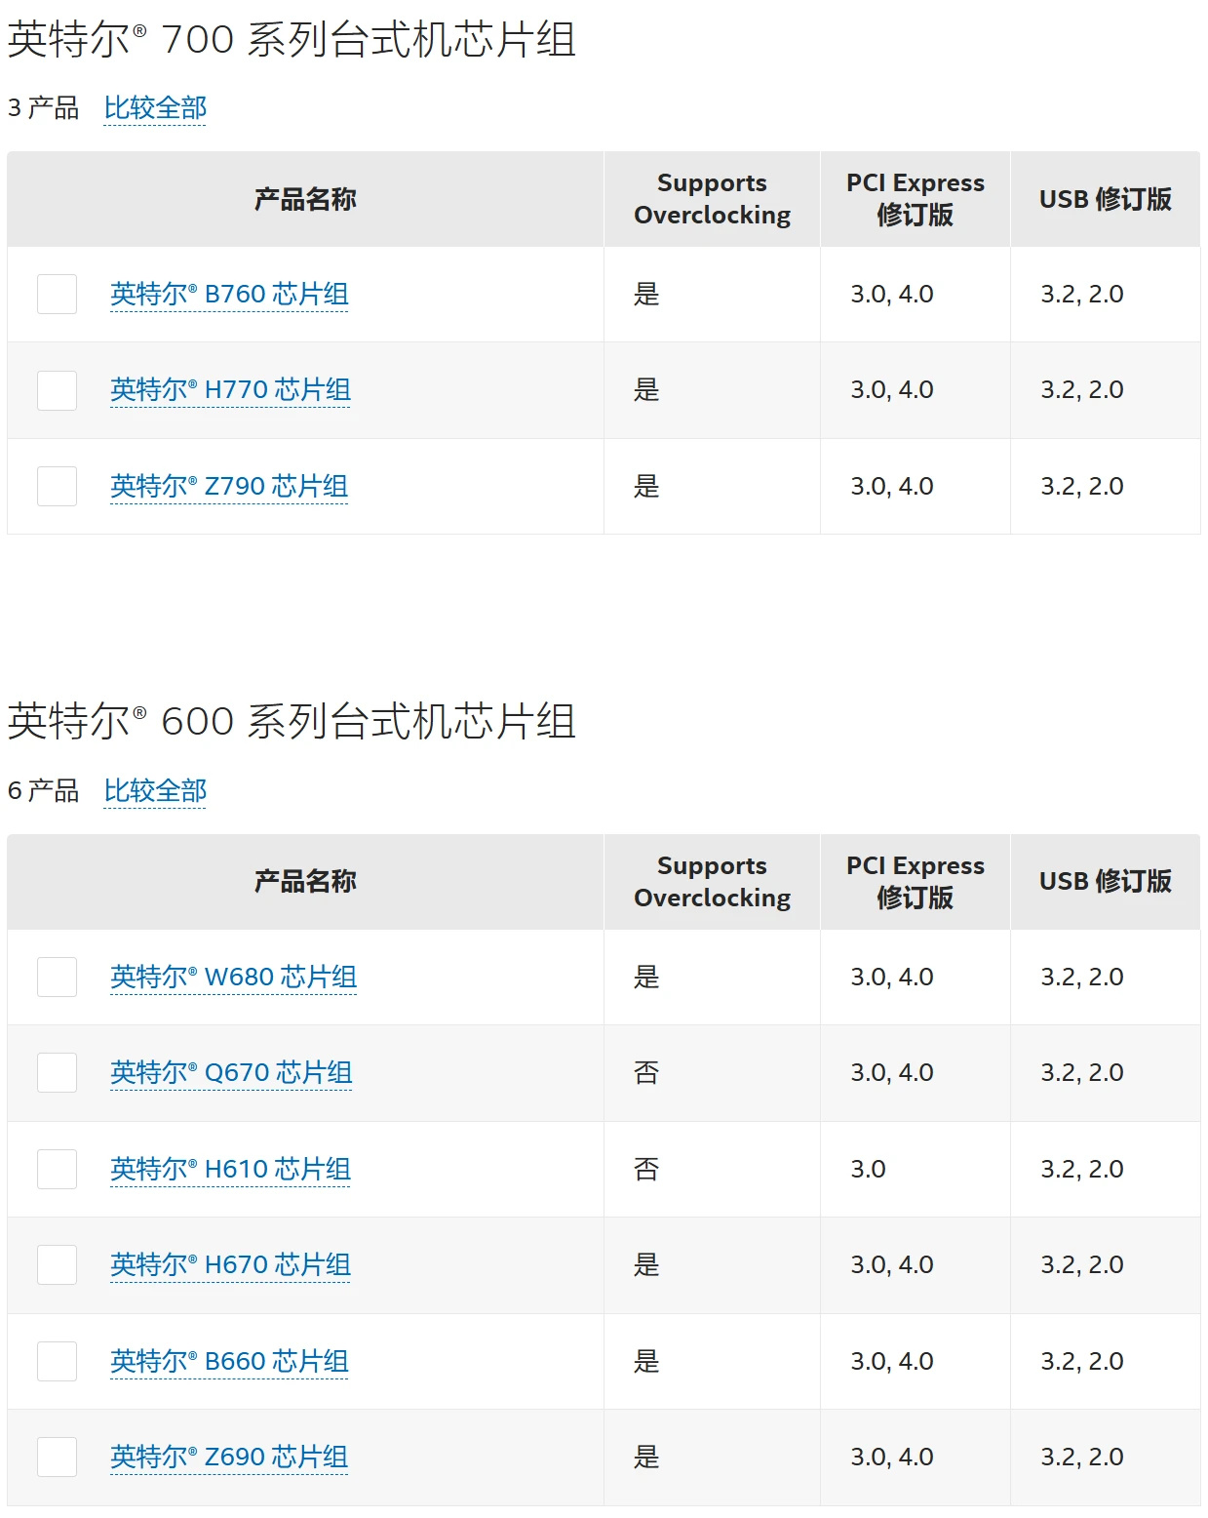The height and width of the screenshot is (1518, 1208).
Task: Click USB value 3.2, 2.0 in B760 row
Action: [x=1082, y=294]
